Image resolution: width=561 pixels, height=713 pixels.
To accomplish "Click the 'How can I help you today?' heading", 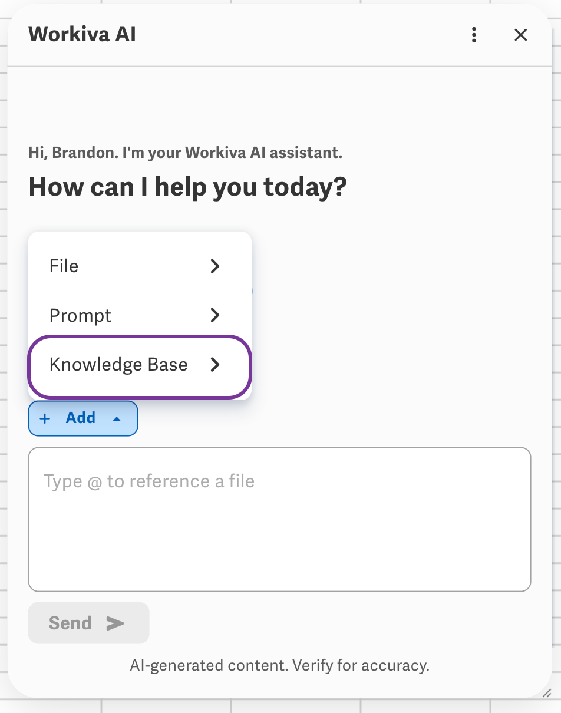I will 187,187.
